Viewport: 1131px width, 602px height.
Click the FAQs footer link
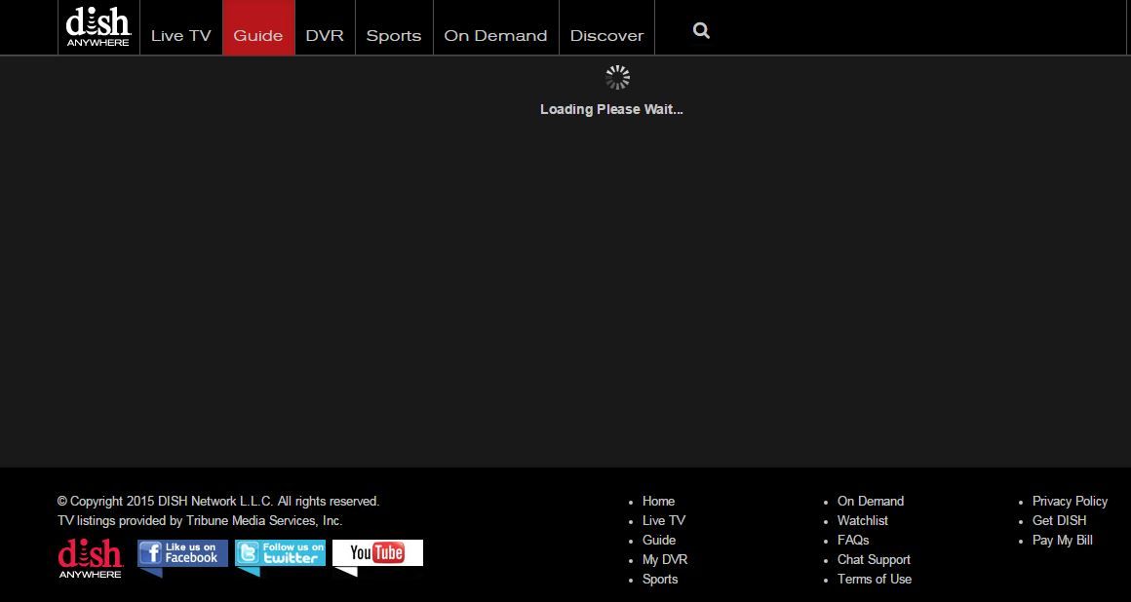(x=853, y=540)
